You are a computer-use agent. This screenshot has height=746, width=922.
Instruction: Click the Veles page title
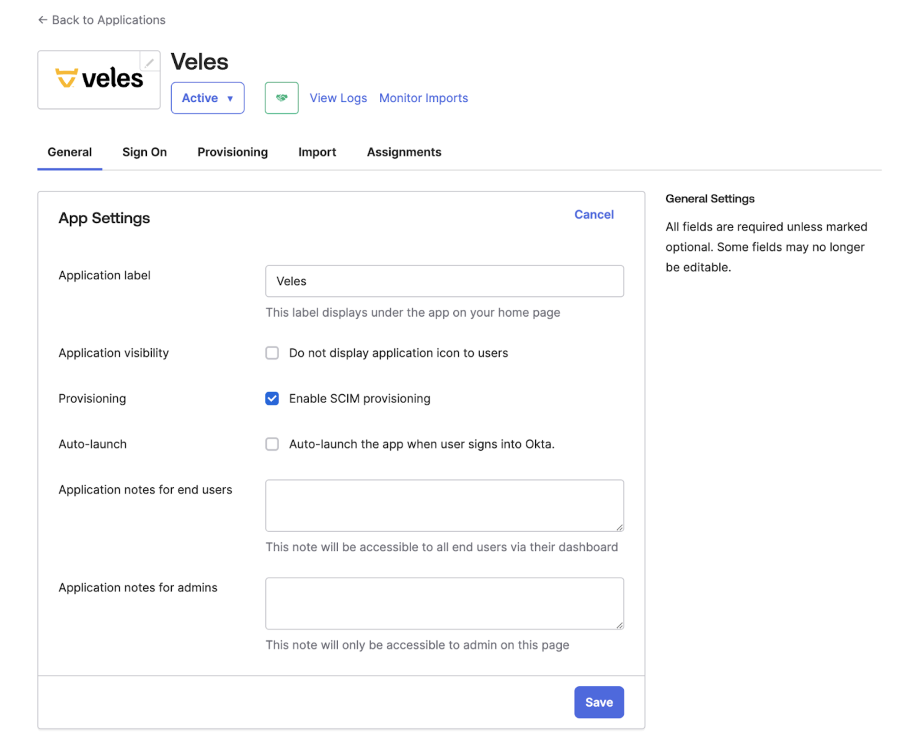tap(200, 62)
